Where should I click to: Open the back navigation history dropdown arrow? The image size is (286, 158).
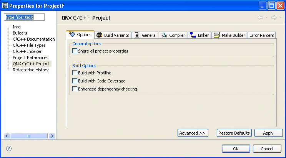coord(266,18)
